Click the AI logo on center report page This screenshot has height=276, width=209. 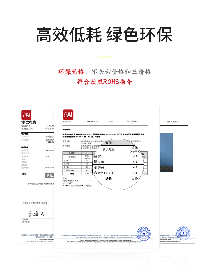[x=68, y=115]
